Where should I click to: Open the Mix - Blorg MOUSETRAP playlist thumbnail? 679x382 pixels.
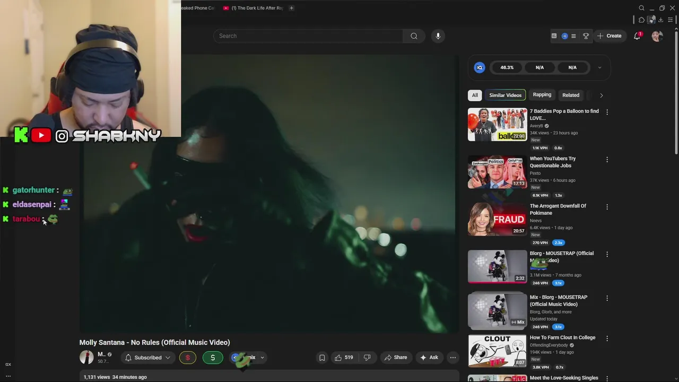tap(497, 310)
